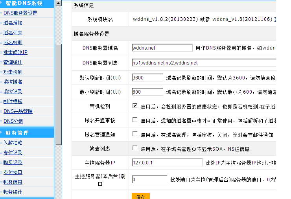The image size is (291, 199).
Task: Collapse the 智能DNS系统 section header
Action: click(x=27, y=3)
